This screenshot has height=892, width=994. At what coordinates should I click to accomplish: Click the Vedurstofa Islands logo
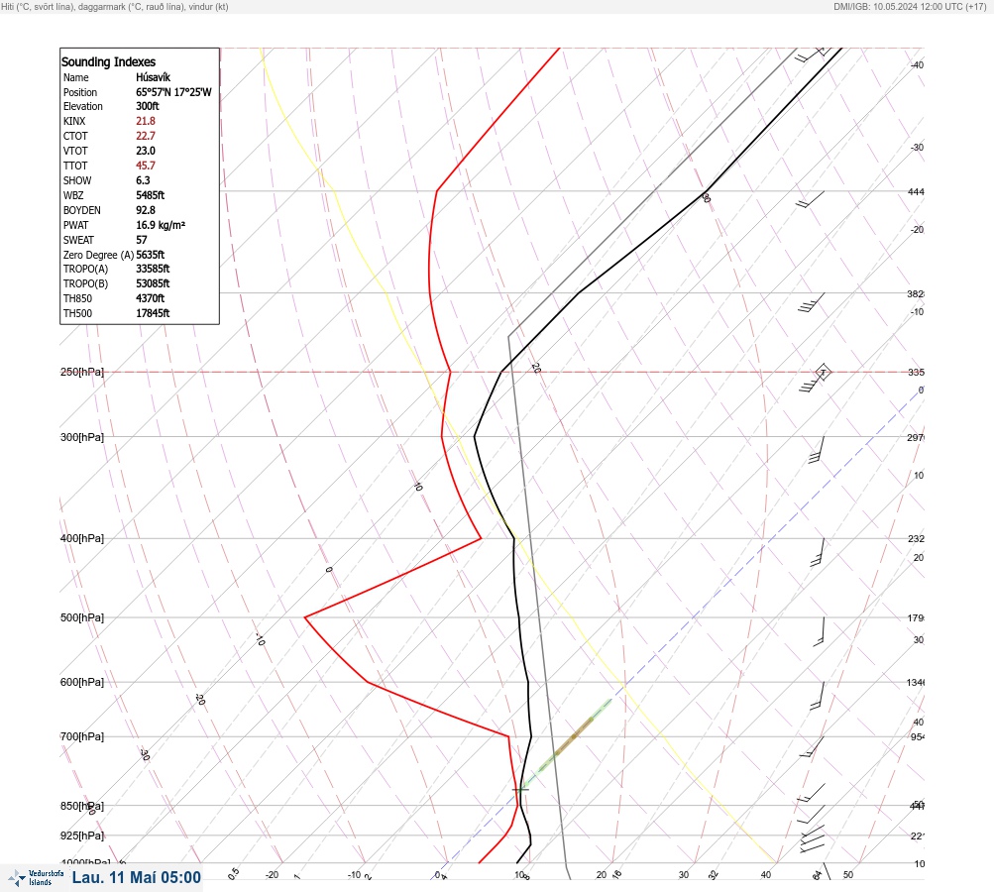pos(37,877)
